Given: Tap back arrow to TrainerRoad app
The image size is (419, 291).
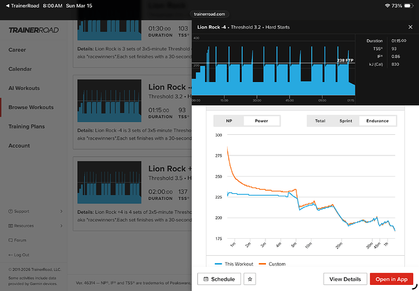Looking at the screenshot, I should pos(7,5).
